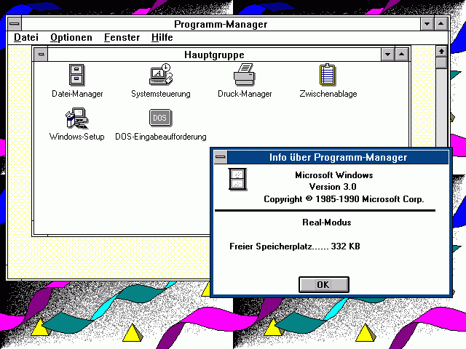Click the DOS-Eingabeaufforderung label text
The image size is (466, 349).
(161, 137)
